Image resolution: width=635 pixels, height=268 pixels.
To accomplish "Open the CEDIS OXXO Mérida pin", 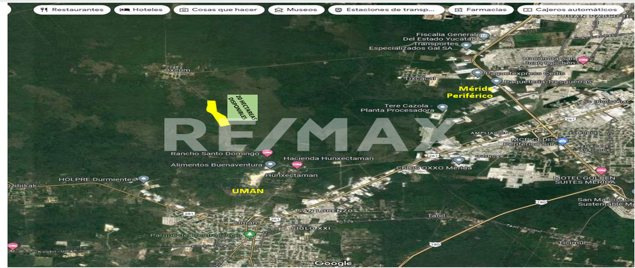I will coord(458,160).
